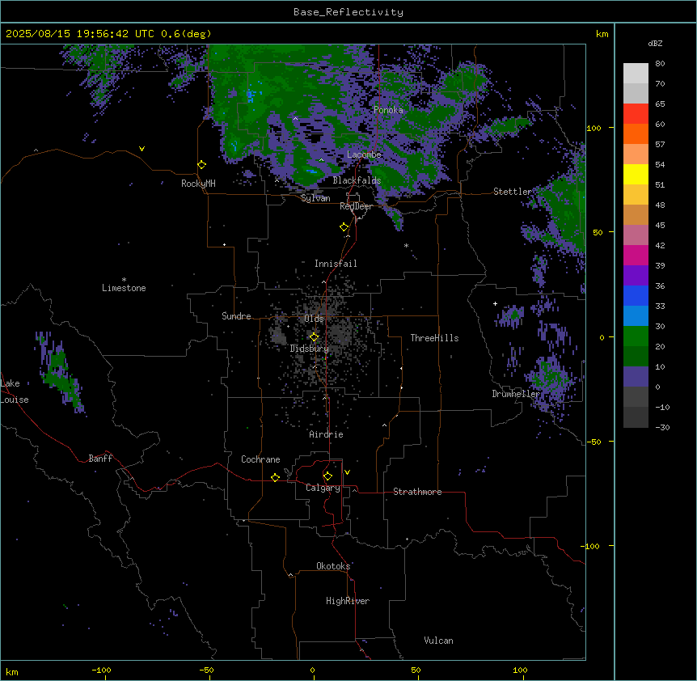
Task: Click the RockyMH label
Action: [198, 184]
